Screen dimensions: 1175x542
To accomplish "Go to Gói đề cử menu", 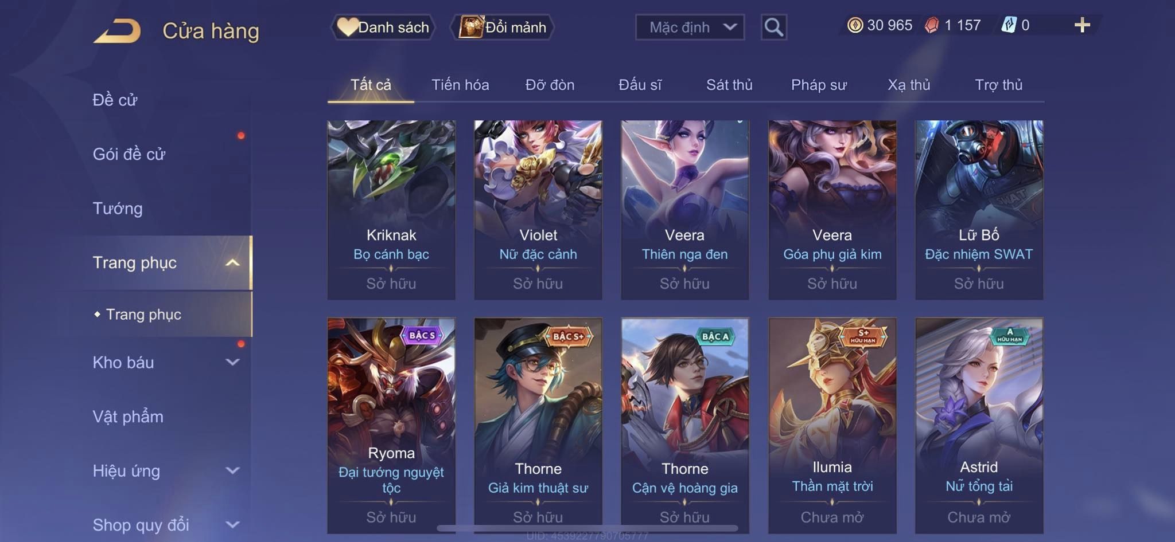I will [x=129, y=154].
